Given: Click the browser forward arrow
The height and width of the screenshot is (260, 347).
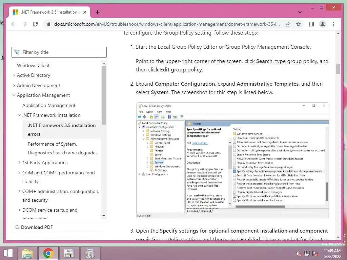Looking at the screenshot, I should (24, 24).
